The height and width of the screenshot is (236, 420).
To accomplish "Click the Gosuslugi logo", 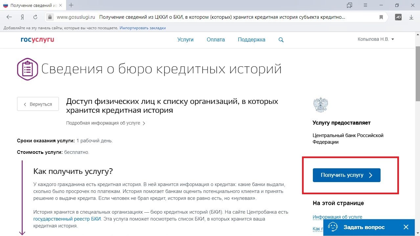I will [x=37, y=40].
